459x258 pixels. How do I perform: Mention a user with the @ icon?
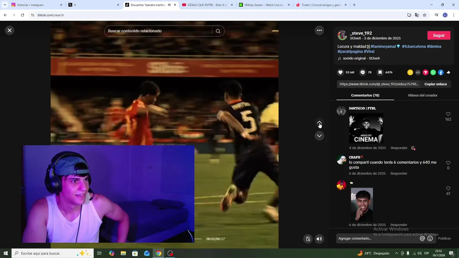click(422, 239)
